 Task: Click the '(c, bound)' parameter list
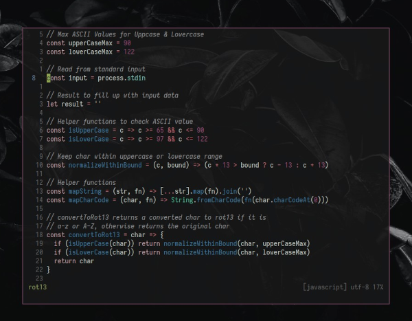click(x=171, y=165)
